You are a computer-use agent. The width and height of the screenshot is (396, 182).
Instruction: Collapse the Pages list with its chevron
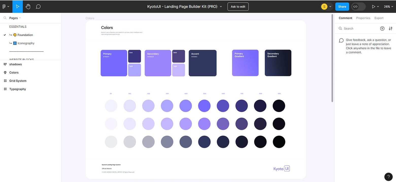pyautogui.click(x=20, y=18)
